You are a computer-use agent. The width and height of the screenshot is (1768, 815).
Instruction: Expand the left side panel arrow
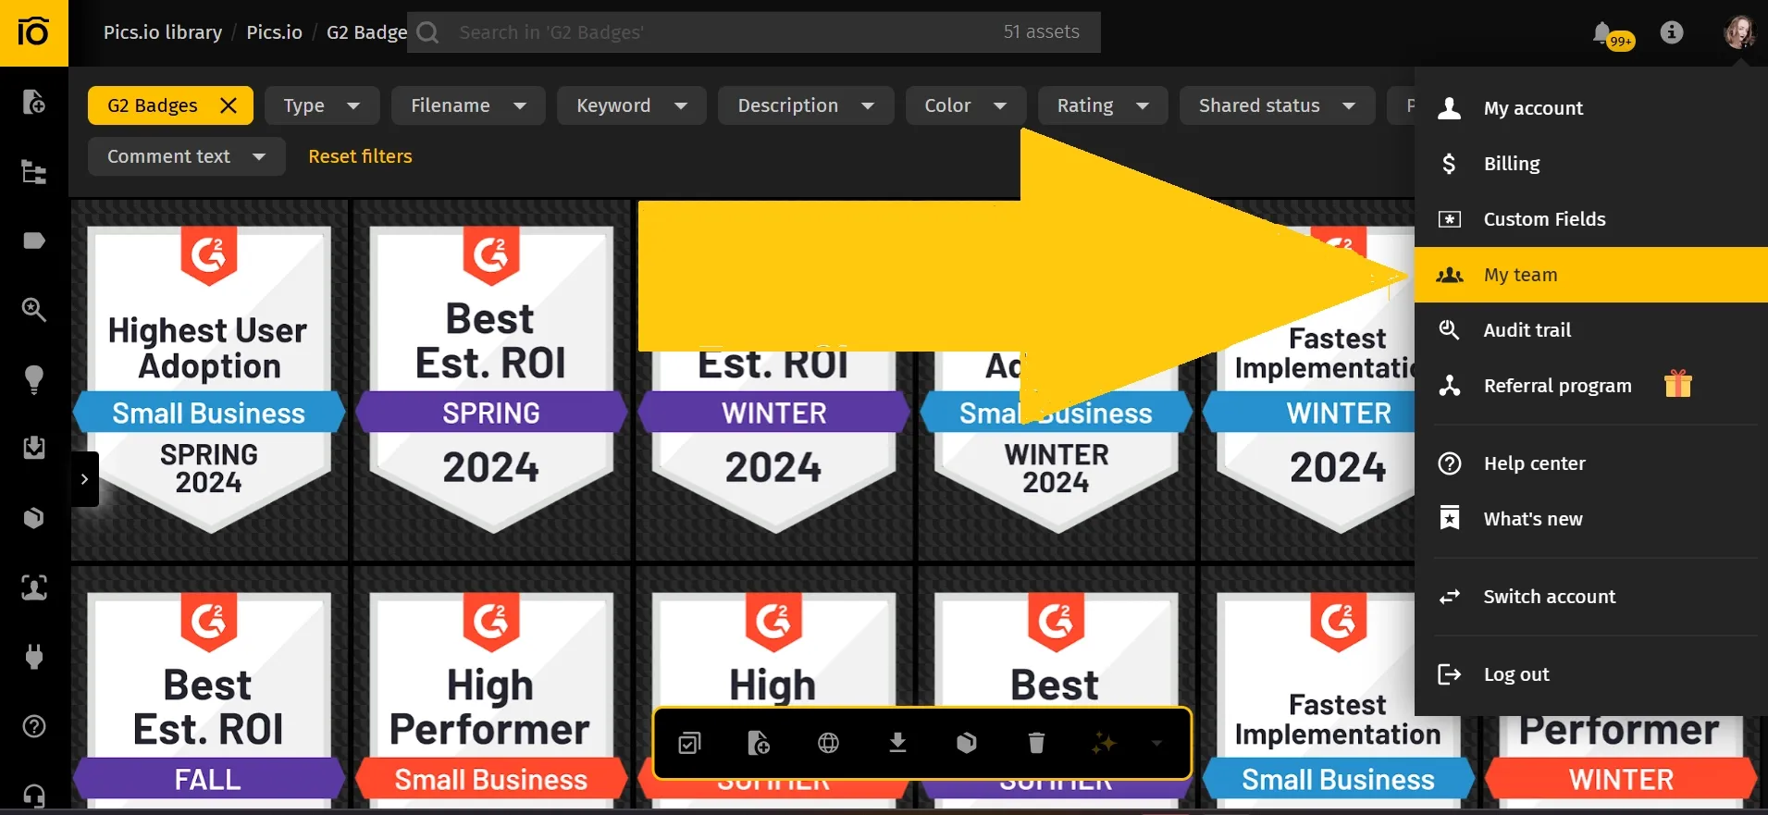pyautogui.click(x=84, y=479)
